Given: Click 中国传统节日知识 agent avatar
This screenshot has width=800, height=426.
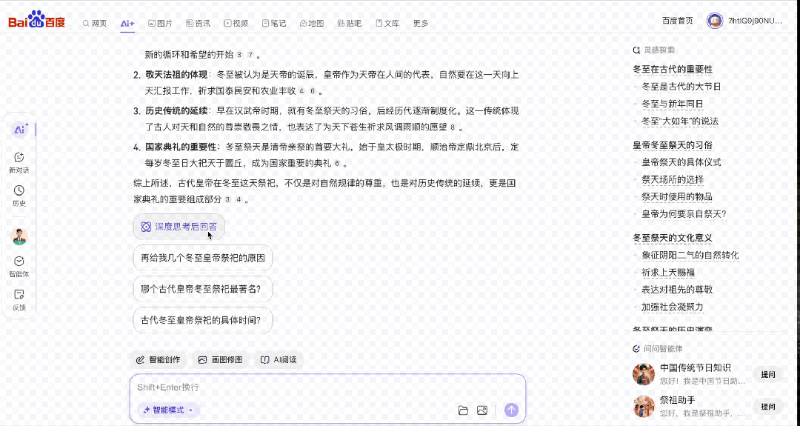Looking at the screenshot, I should click(x=644, y=374).
